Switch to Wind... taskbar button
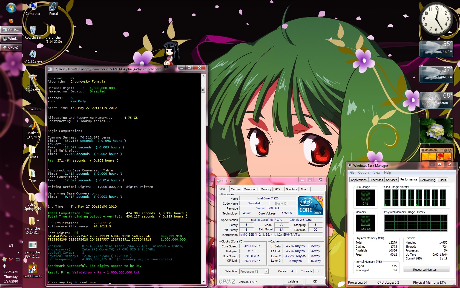Viewport: 460px width, 288px height. (11, 38)
